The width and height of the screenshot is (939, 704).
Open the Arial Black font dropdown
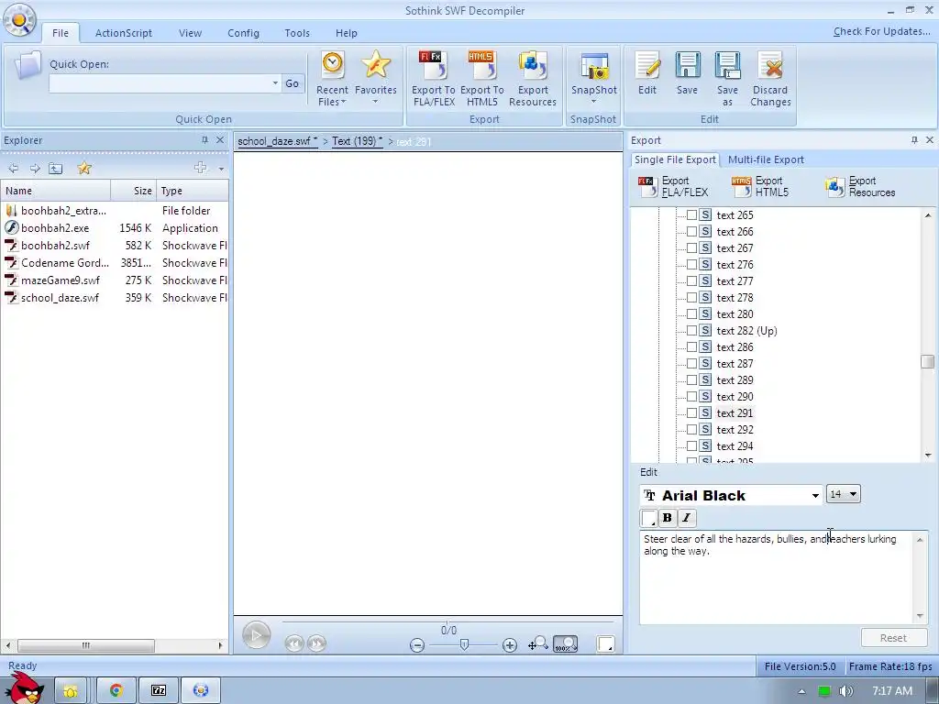coord(815,496)
